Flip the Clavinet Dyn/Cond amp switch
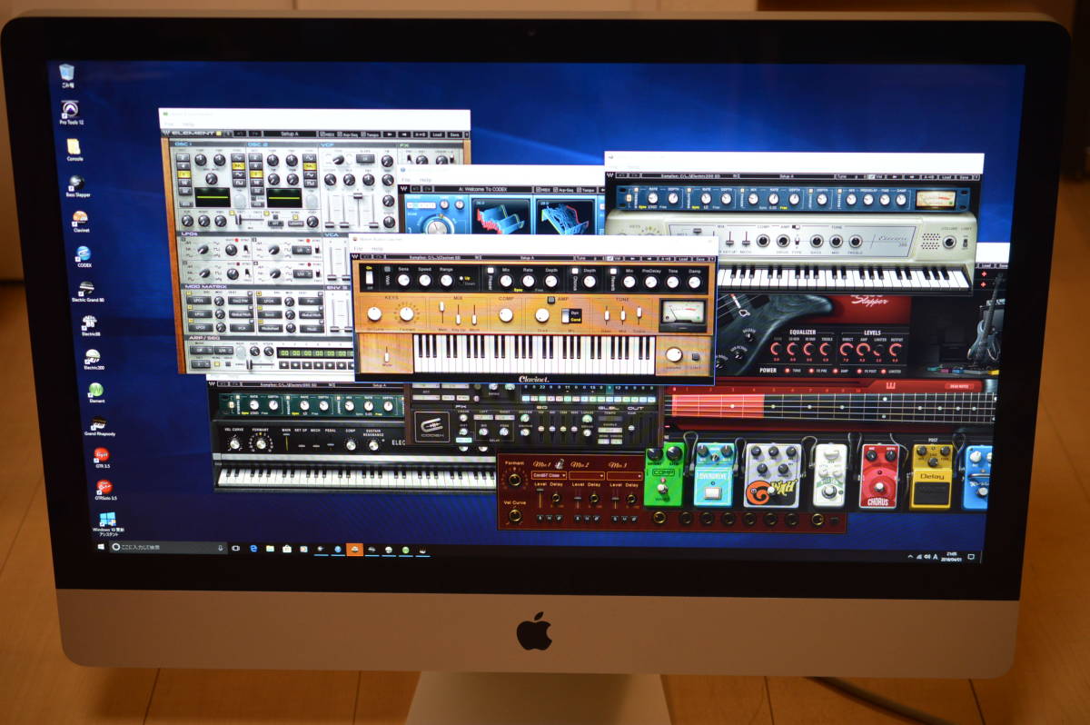The image size is (1090, 725). click(573, 315)
